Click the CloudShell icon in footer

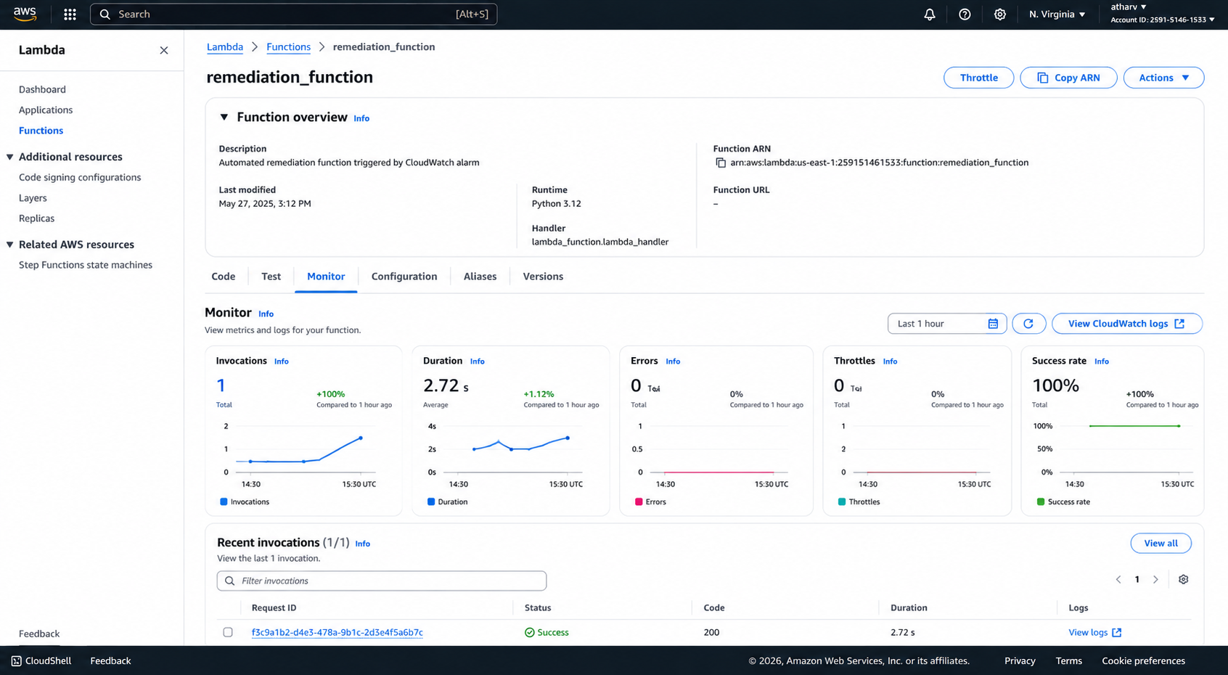[x=16, y=660]
